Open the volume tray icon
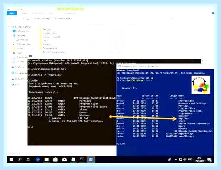Image resolution: width=221 pixels, height=170 pixels. [185, 159]
